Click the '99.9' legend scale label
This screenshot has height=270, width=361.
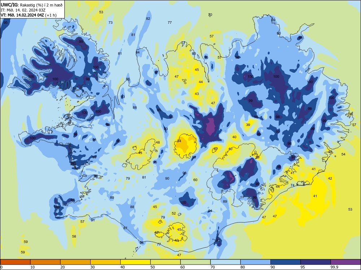334,267
